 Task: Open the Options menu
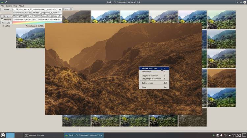pos(9,6)
